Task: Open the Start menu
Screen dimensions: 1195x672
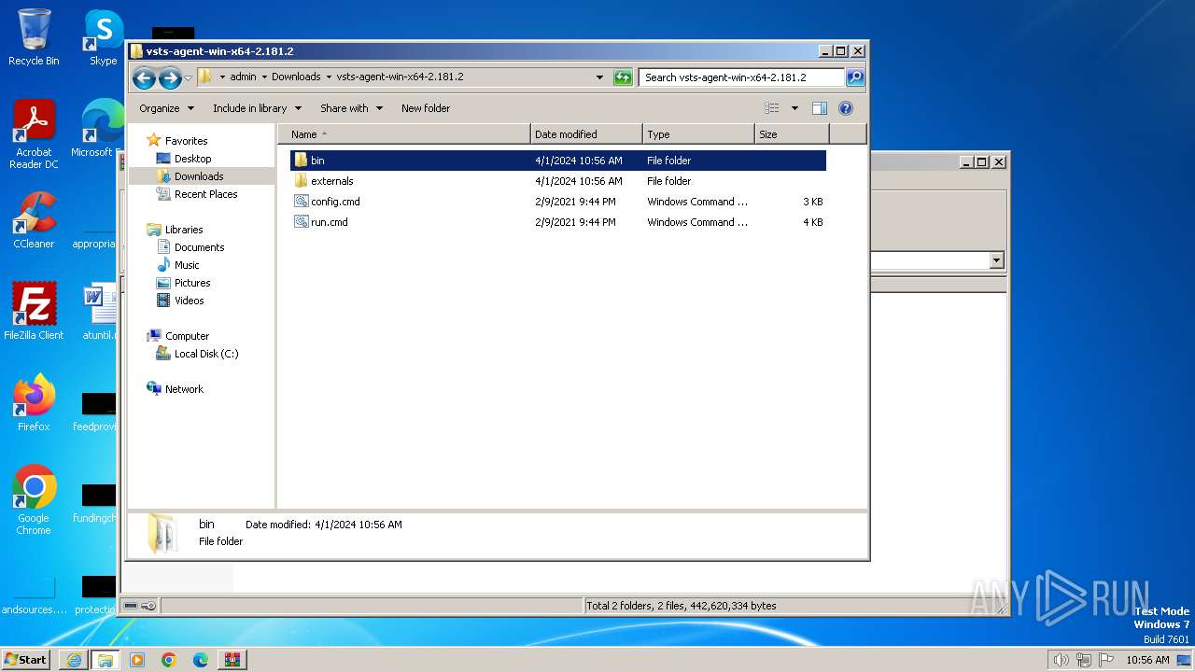Action: (25, 659)
